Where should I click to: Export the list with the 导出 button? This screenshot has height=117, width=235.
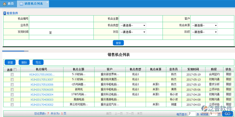pyautogui.click(x=38, y=63)
